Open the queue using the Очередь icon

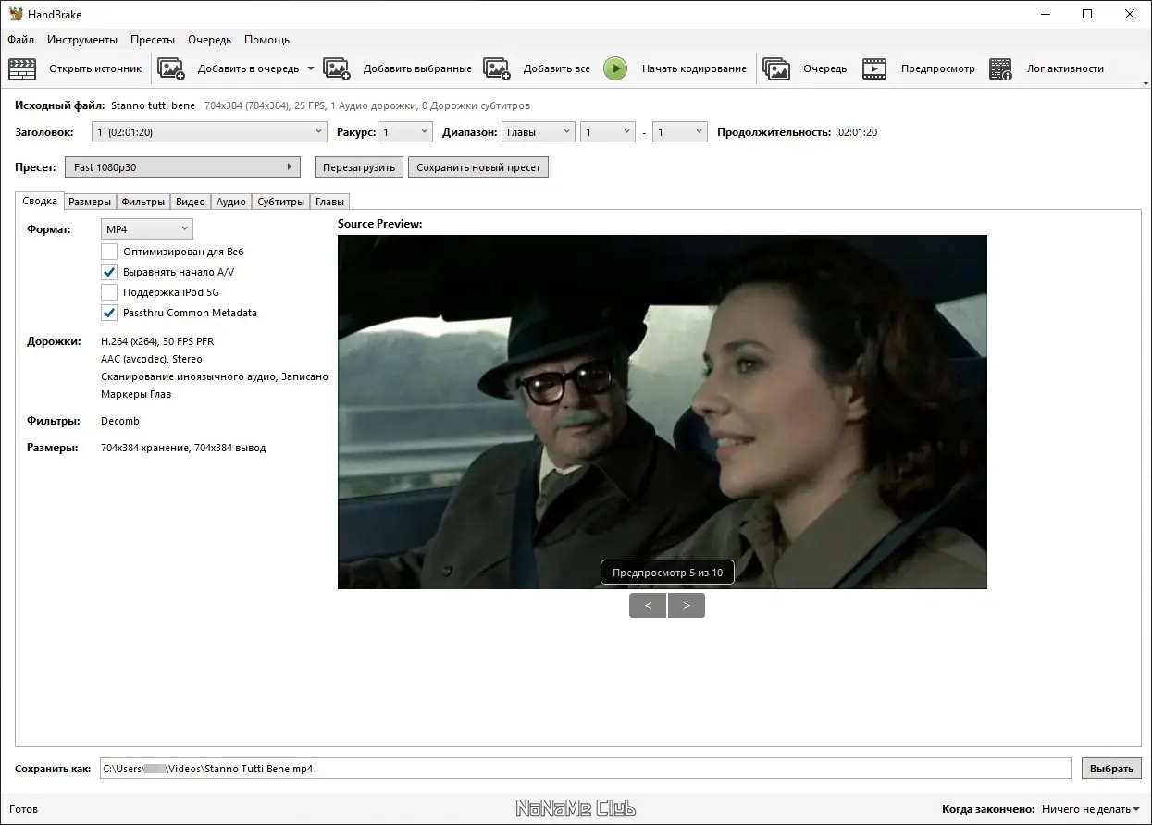pos(776,68)
